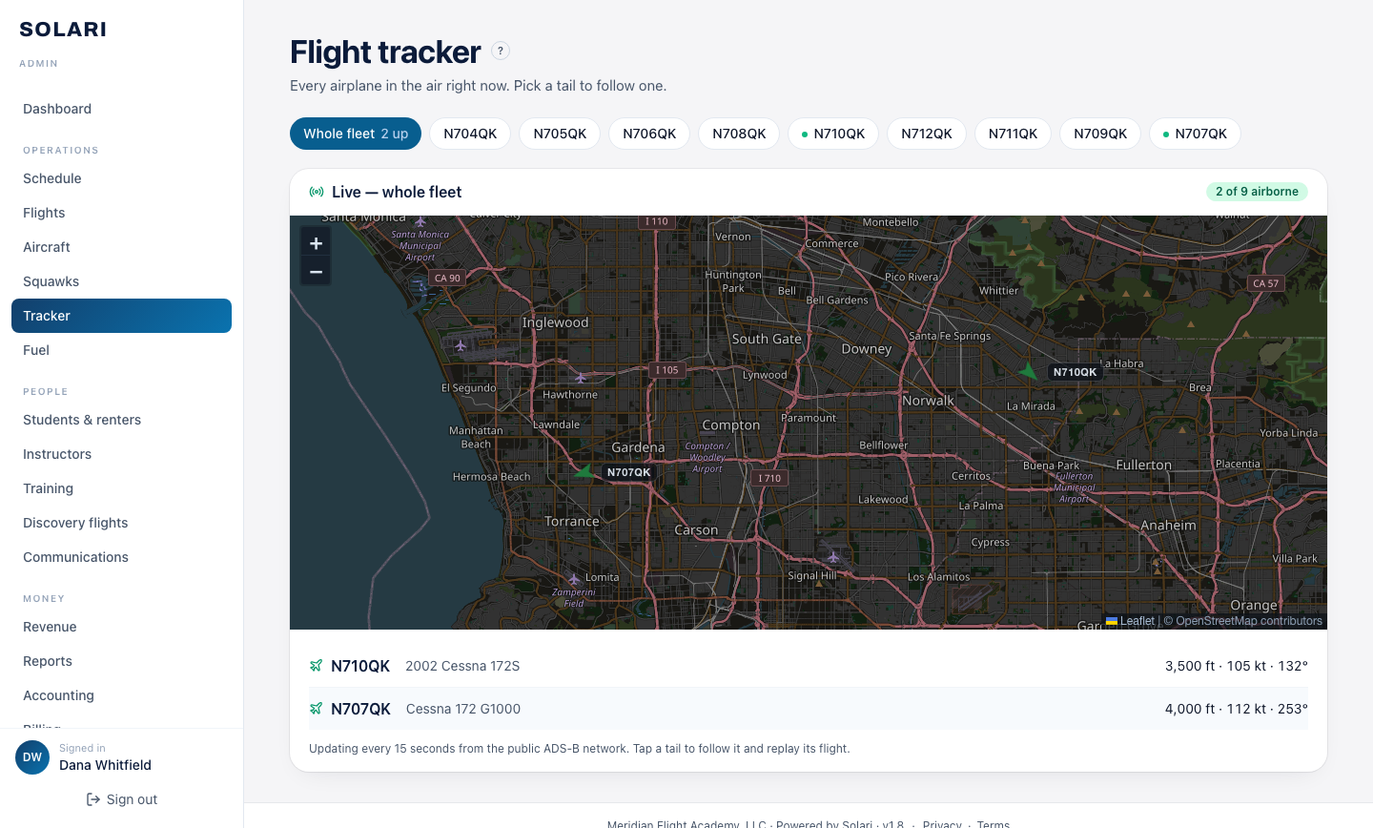Screen dimensions: 1373x828
Task: Select tail N704QK
Action: tap(470, 134)
